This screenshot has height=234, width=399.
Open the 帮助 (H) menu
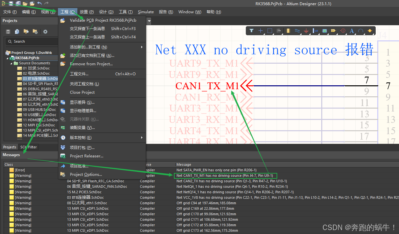[x=214, y=12]
